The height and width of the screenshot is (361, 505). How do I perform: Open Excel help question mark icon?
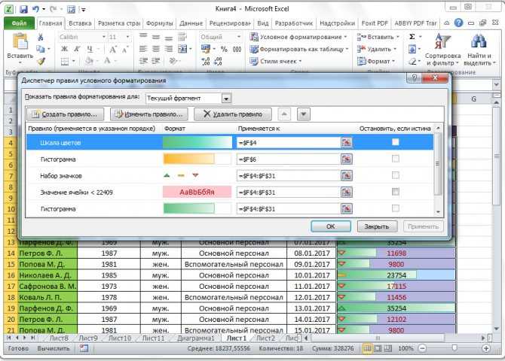point(458,23)
